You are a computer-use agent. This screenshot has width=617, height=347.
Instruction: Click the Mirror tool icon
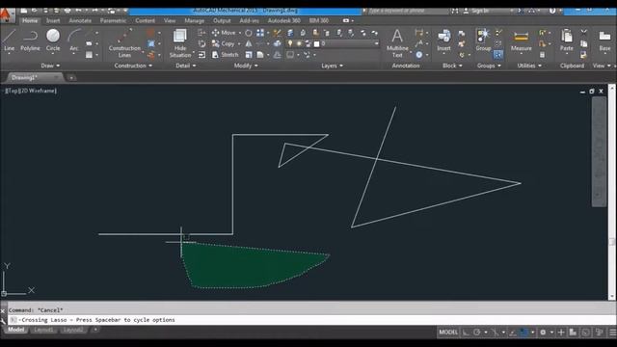[249, 43]
